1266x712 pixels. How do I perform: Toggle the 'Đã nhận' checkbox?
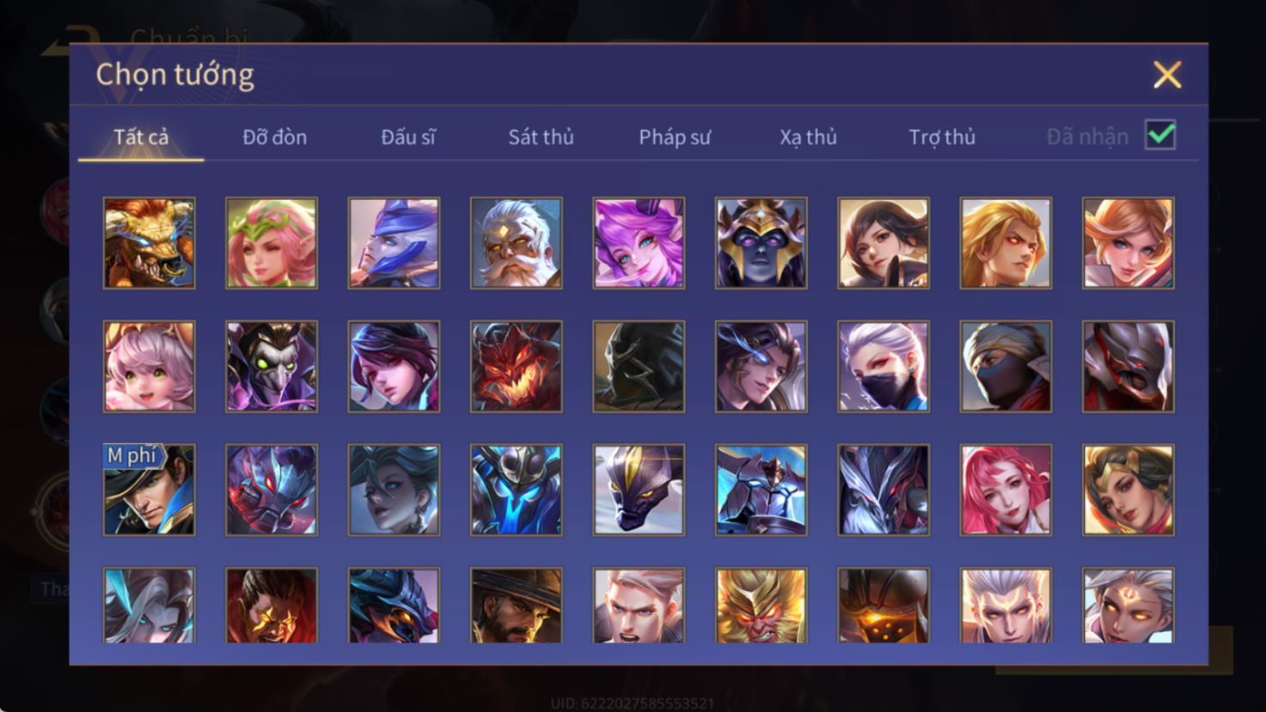click(1160, 135)
